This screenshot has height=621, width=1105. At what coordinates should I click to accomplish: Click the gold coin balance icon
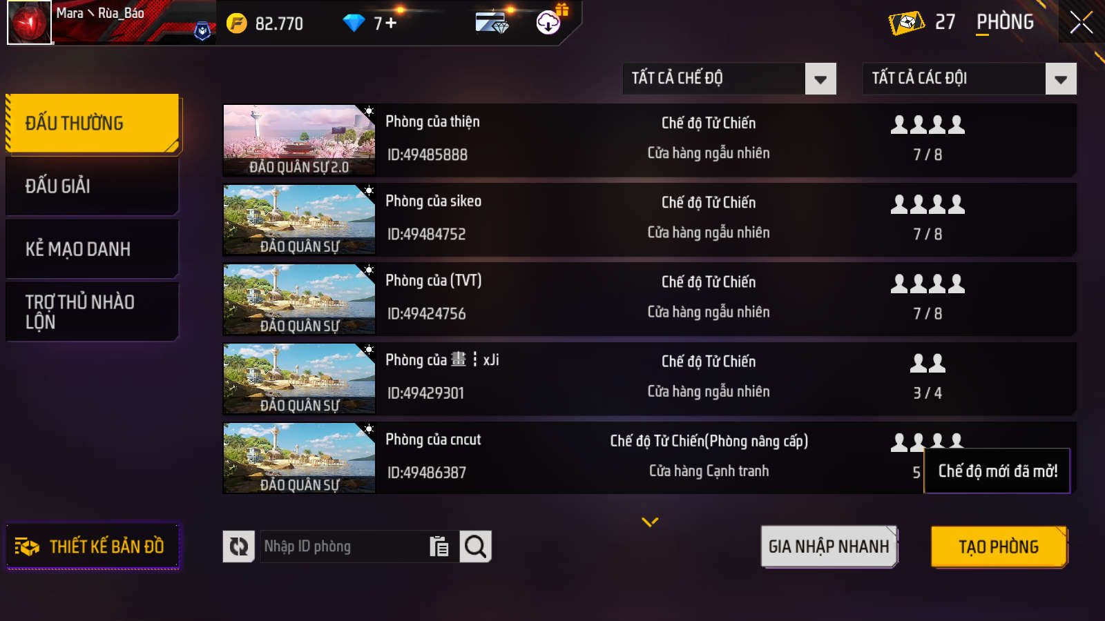click(236, 23)
